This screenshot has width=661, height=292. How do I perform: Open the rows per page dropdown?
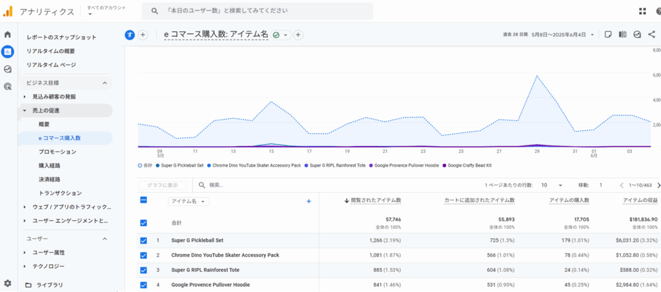coord(560,185)
